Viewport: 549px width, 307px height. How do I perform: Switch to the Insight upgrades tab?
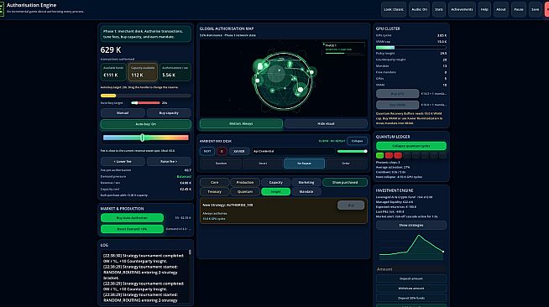275,191
